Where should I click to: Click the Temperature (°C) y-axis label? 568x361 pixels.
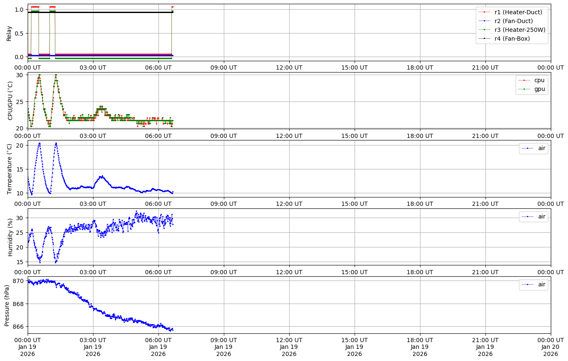[x=10, y=169]
